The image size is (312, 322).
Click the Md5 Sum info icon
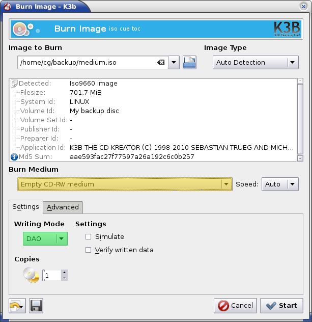14,157
